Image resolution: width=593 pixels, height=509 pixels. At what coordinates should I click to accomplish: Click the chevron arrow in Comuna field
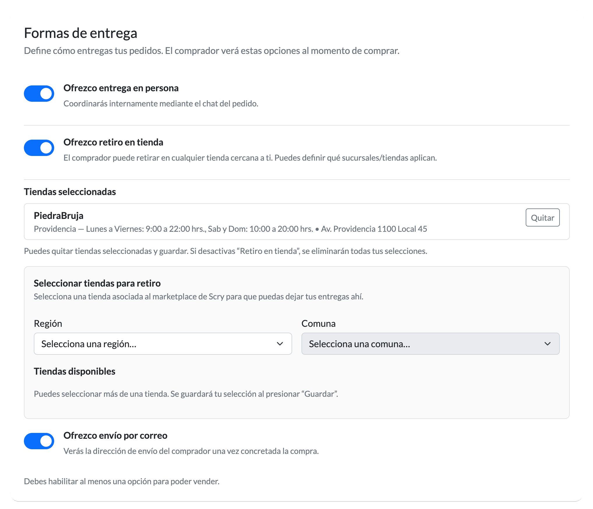(x=547, y=344)
